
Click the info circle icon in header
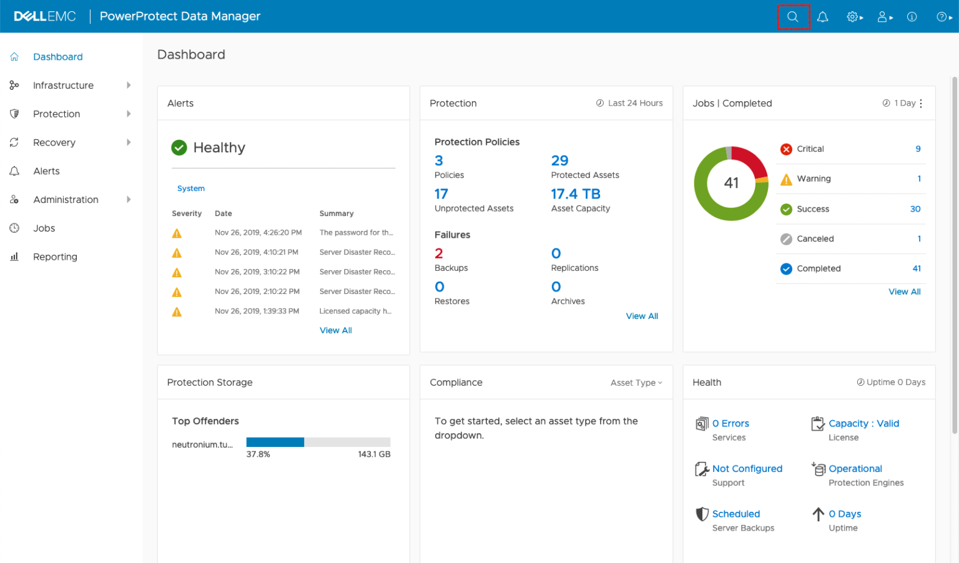(x=912, y=17)
